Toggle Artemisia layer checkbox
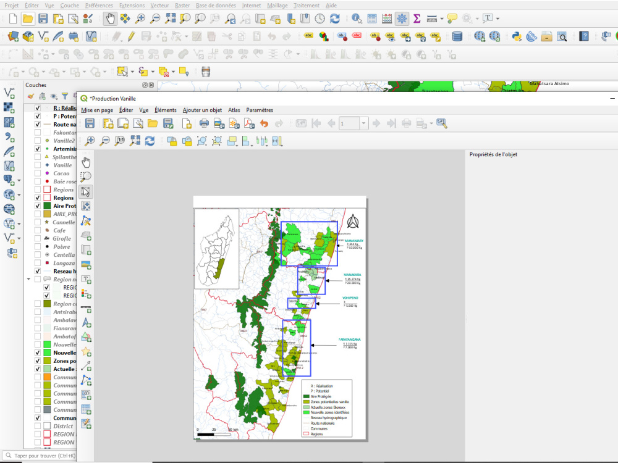The image size is (618, 463). pos(38,149)
